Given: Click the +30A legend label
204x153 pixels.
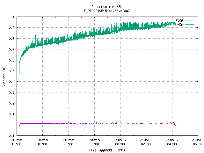Looking at the screenshot, I should (x=179, y=20).
